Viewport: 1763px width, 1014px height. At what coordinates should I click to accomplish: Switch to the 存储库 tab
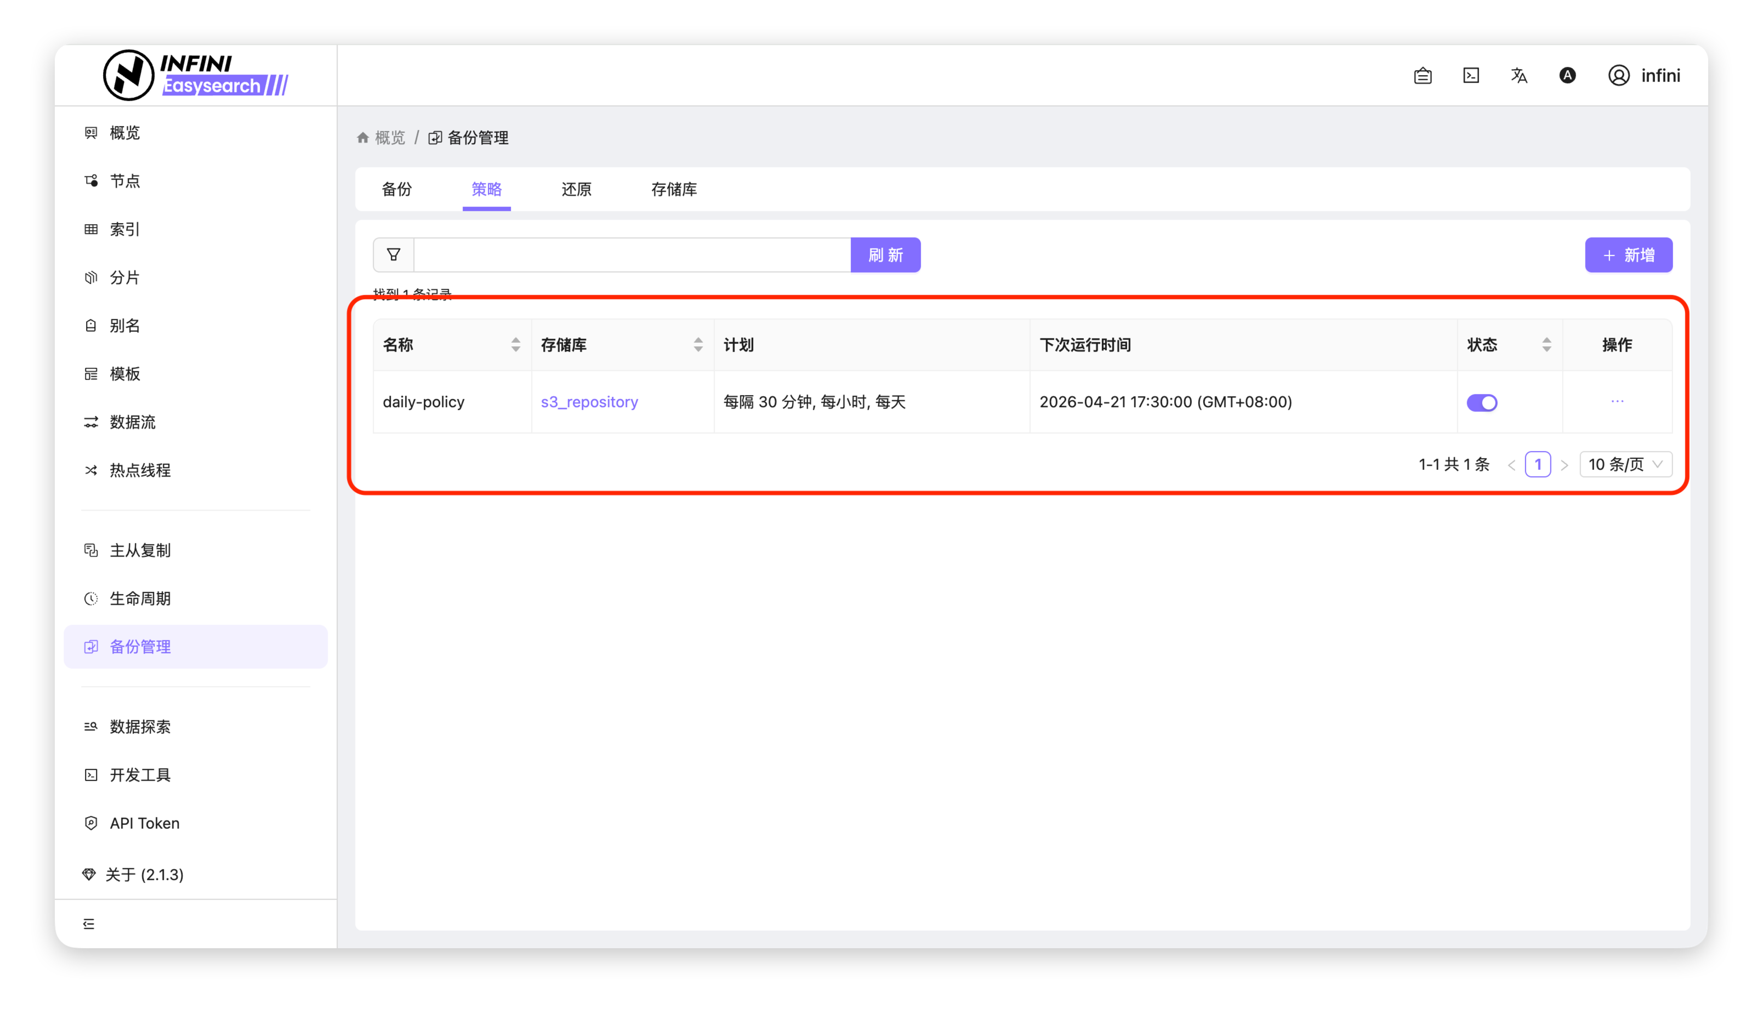[674, 190]
